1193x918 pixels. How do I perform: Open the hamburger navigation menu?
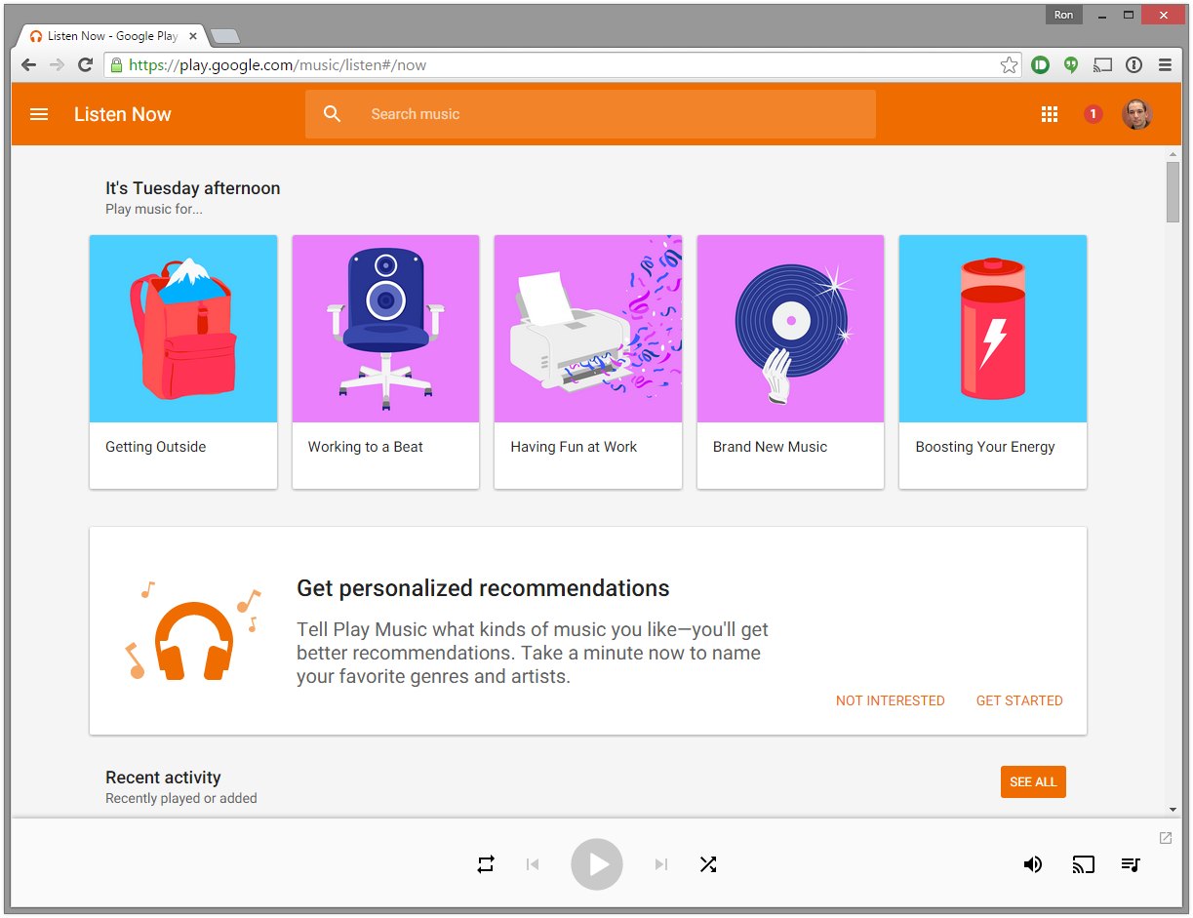coord(39,114)
